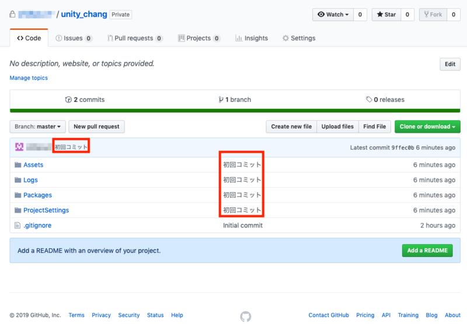Open the Projects tab
Viewport: 467px width, 324px height.
[199, 38]
